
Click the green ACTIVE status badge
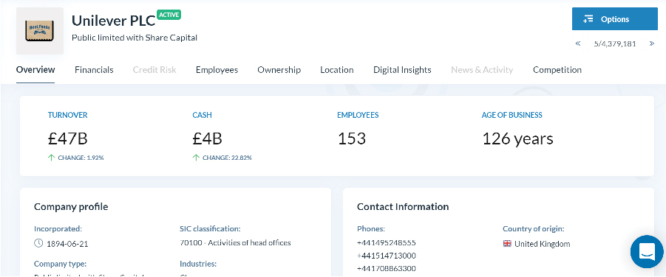[x=169, y=15]
